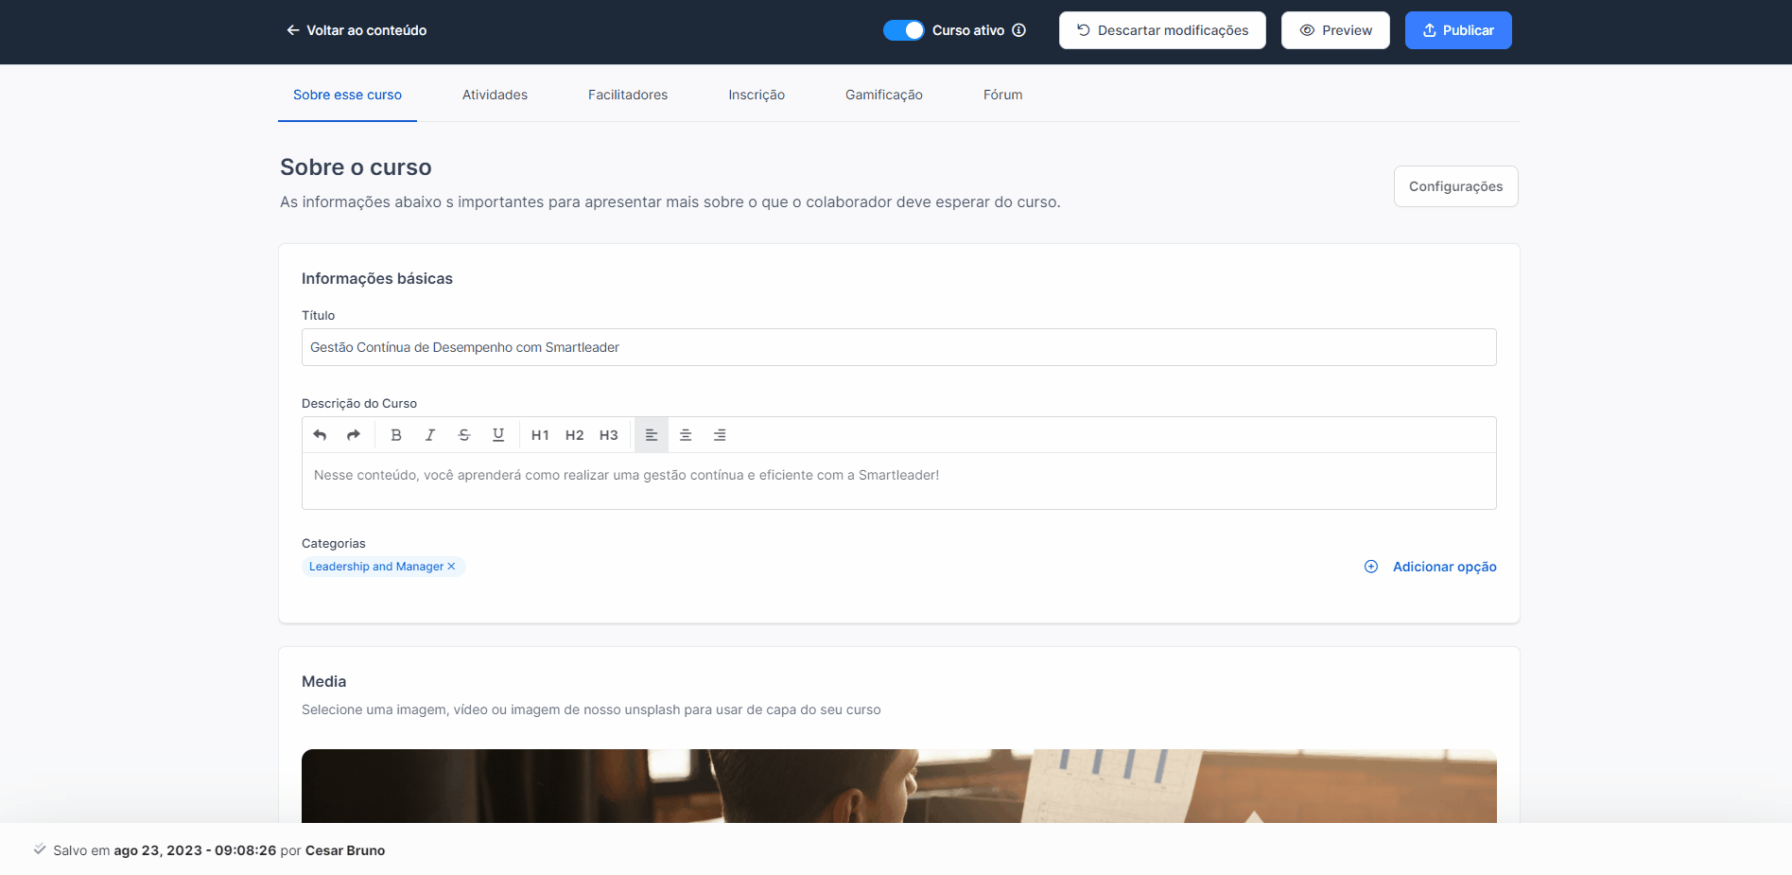
Task: Right-align the description text
Action: point(720,435)
